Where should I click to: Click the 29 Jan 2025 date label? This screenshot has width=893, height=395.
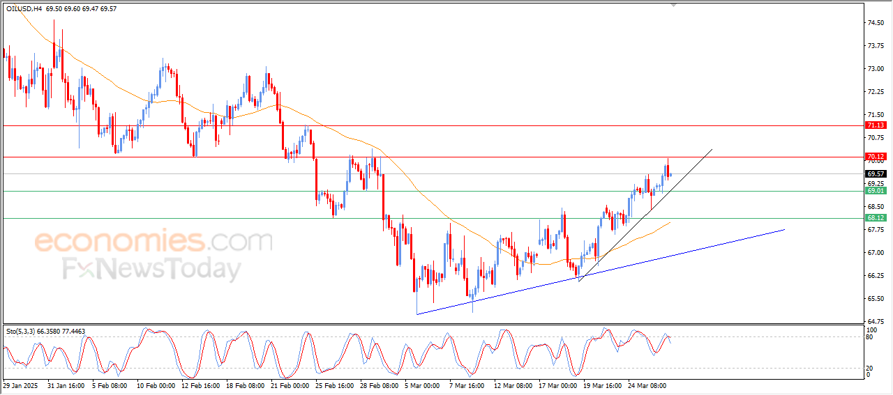click(20, 385)
